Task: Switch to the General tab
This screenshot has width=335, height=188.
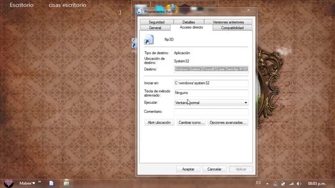Action: click(x=155, y=28)
